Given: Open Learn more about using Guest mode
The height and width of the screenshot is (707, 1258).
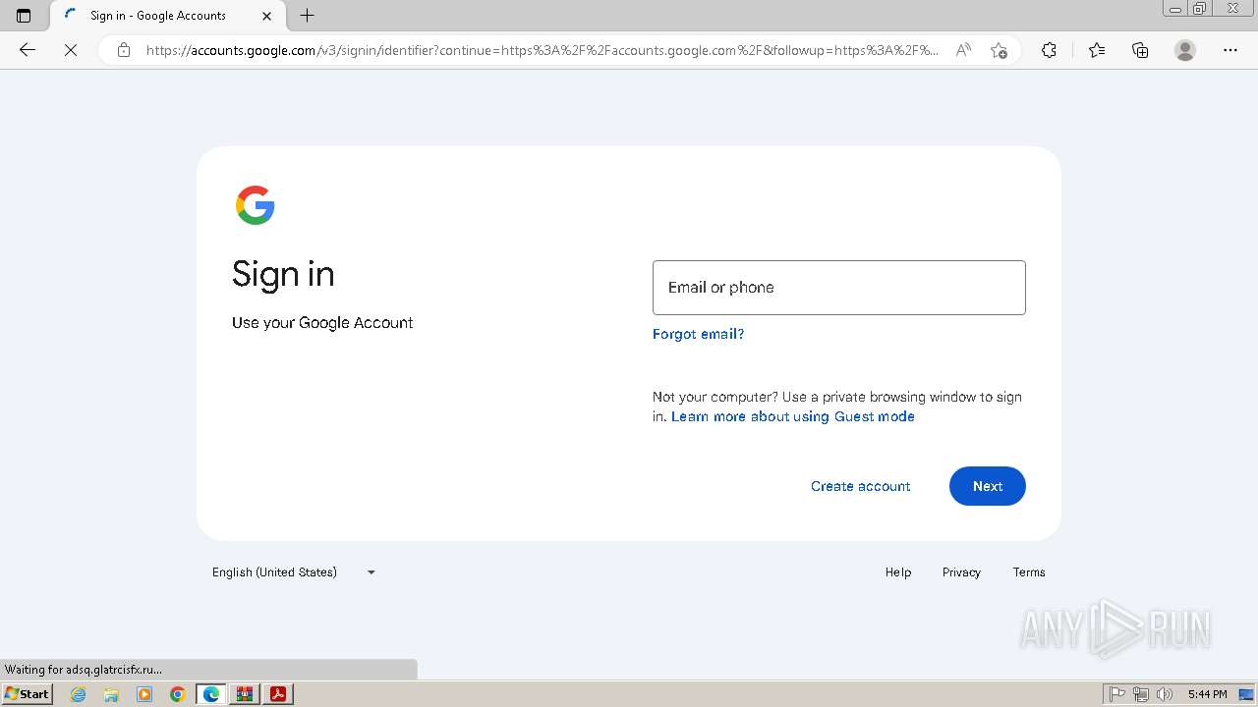Looking at the screenshot, I should click(x=793, y=416).
